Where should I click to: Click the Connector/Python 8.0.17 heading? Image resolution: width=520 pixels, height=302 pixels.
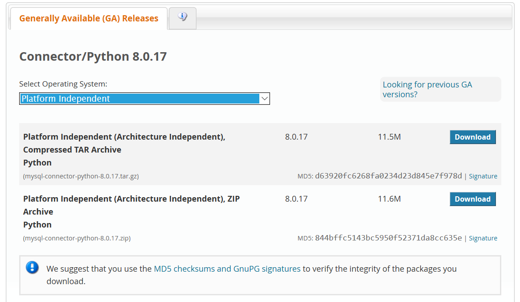click(x=93, y=56)
